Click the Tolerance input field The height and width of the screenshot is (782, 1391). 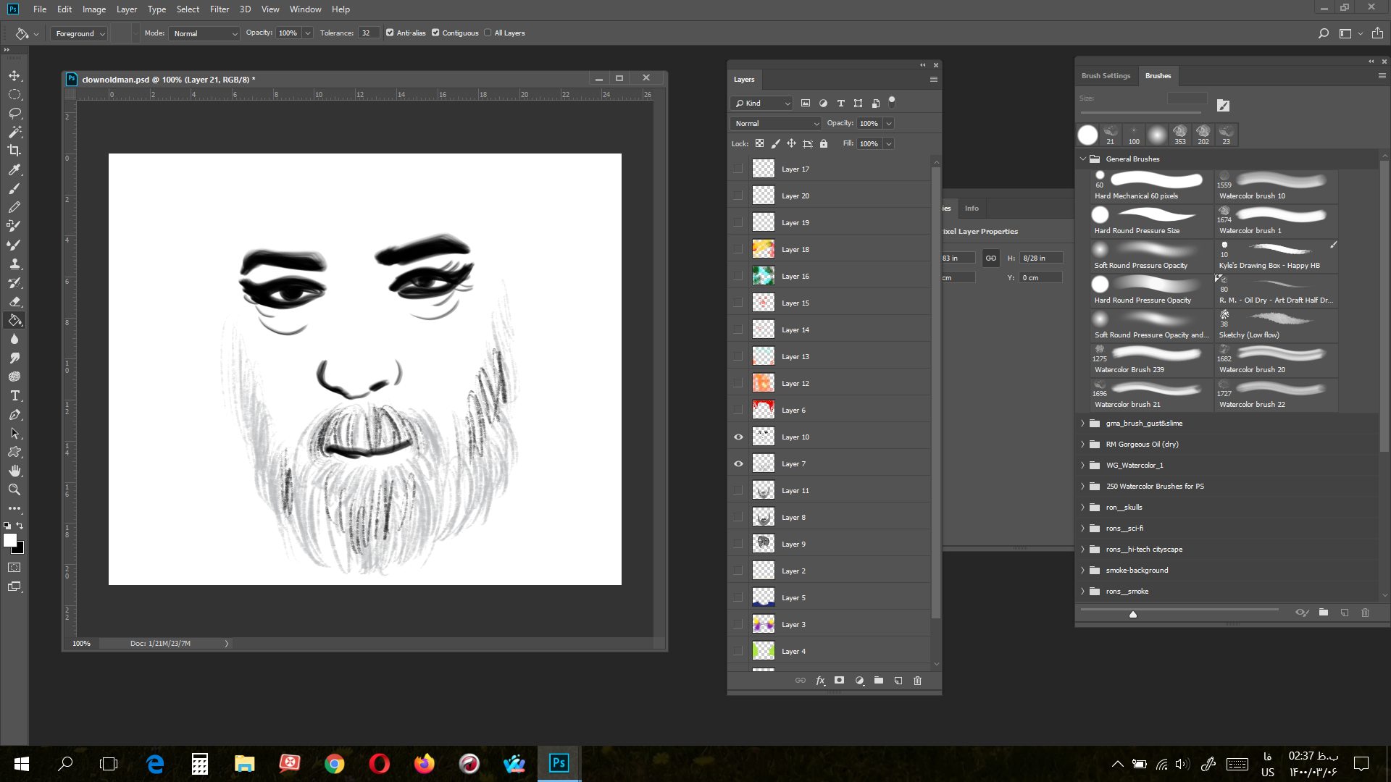(369, 33)
